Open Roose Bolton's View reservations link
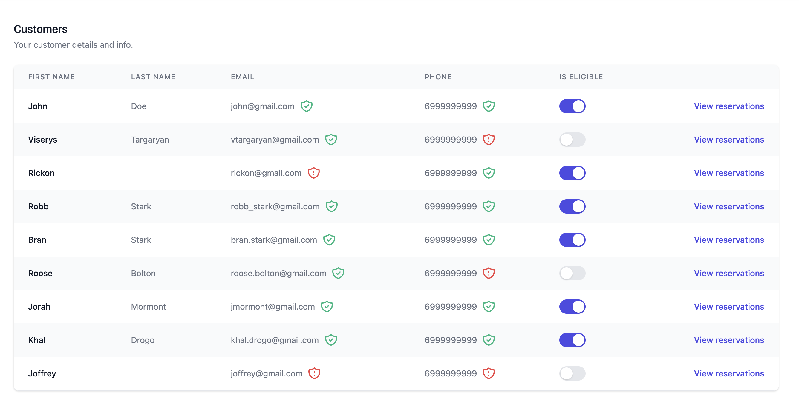Image resolution: width=799 pixels, height=411 pixels. [729, 274]
